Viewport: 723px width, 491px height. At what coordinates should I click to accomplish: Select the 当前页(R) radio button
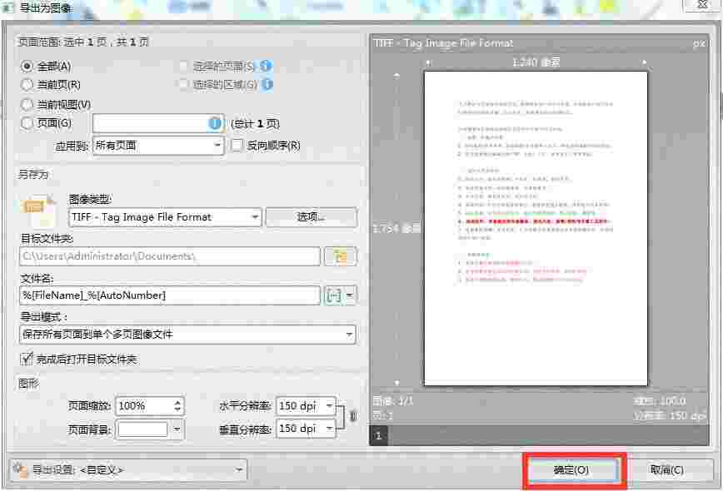(25, 83)
